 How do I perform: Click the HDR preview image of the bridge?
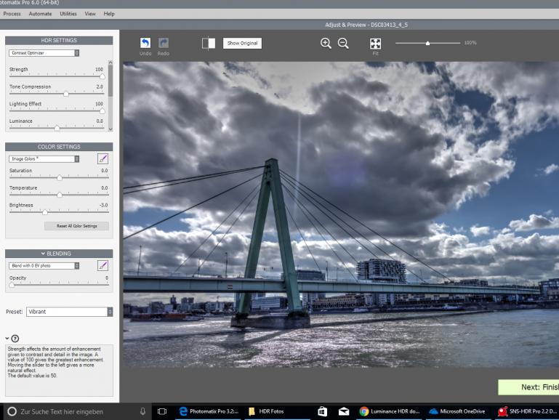click(341, 214)
